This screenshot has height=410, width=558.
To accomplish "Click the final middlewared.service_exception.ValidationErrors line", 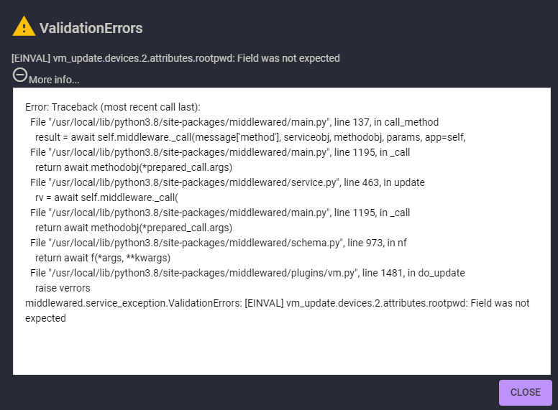I will (277, 303).
